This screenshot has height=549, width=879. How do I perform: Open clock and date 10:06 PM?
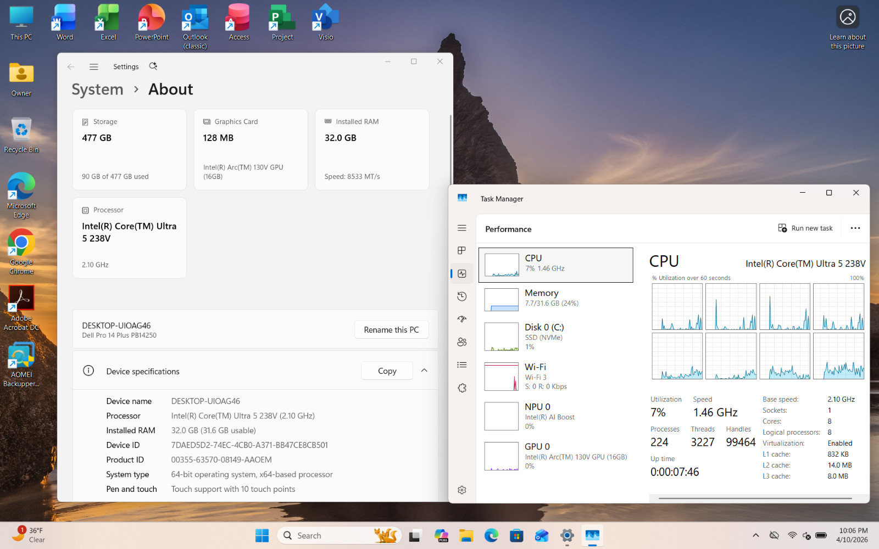(x=853, y=535)
